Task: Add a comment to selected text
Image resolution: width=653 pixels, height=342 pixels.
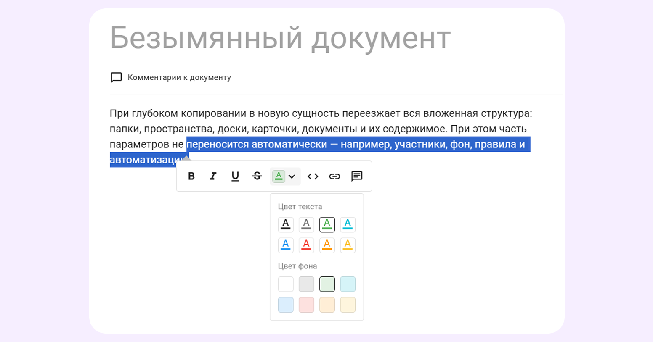Action: tap(357, 176)
